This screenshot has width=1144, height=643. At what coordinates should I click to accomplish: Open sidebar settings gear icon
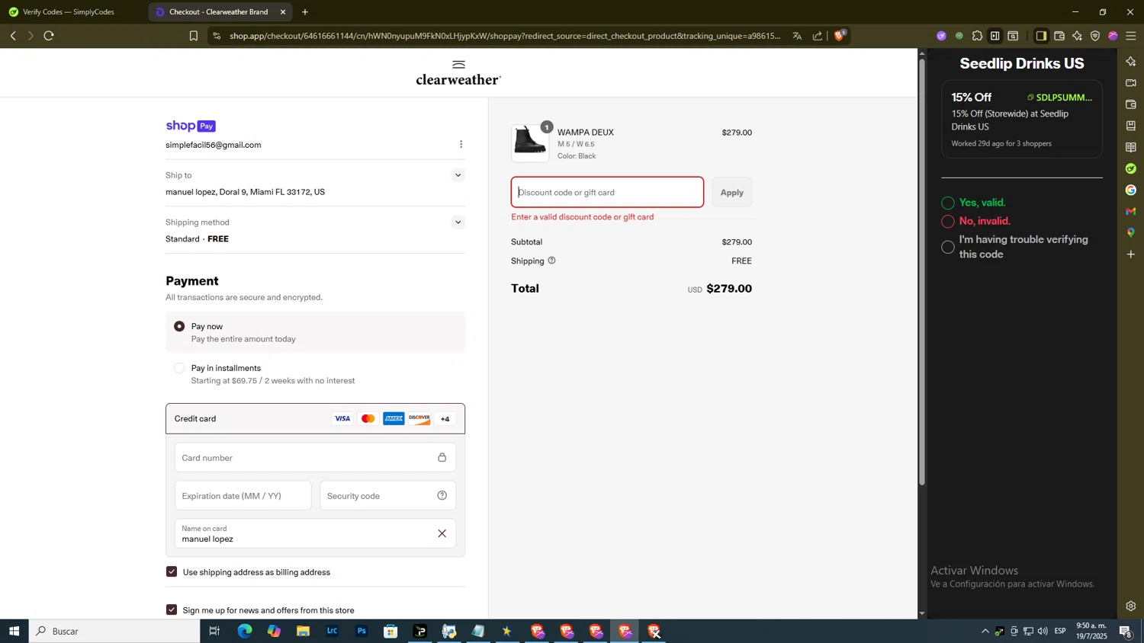point(1131,606)
